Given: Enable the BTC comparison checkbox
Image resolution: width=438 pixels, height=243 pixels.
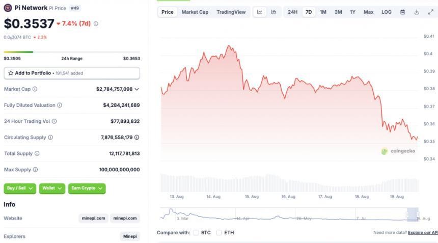Looking at the screenshot, I should [196, 233].
